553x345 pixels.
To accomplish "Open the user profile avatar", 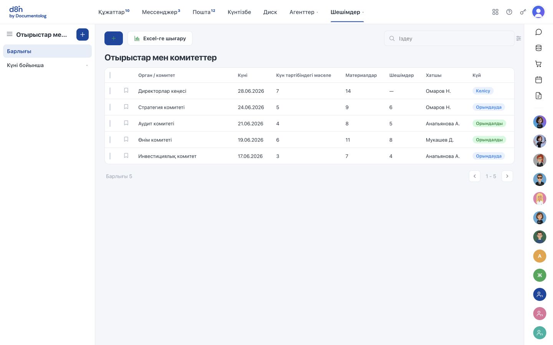I will pyautogui.click(x=538, y=12).
